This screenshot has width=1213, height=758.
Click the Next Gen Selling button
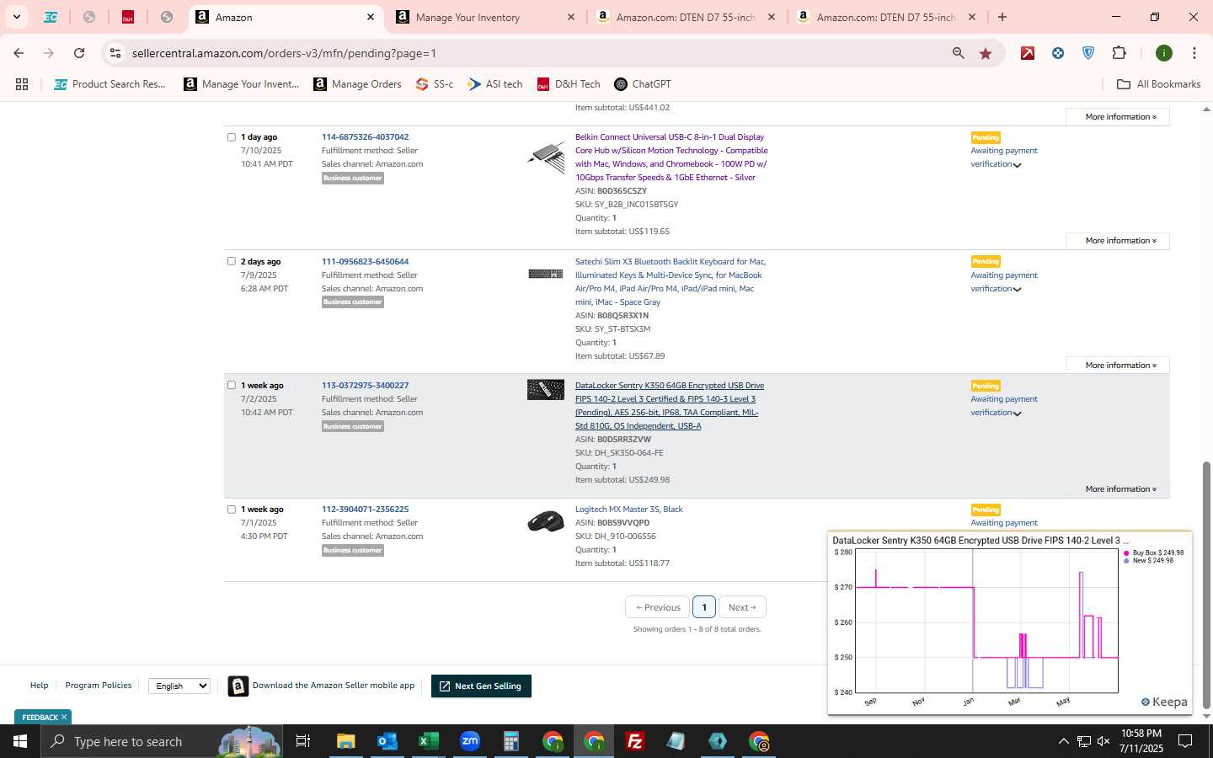(x=481, y=686)
